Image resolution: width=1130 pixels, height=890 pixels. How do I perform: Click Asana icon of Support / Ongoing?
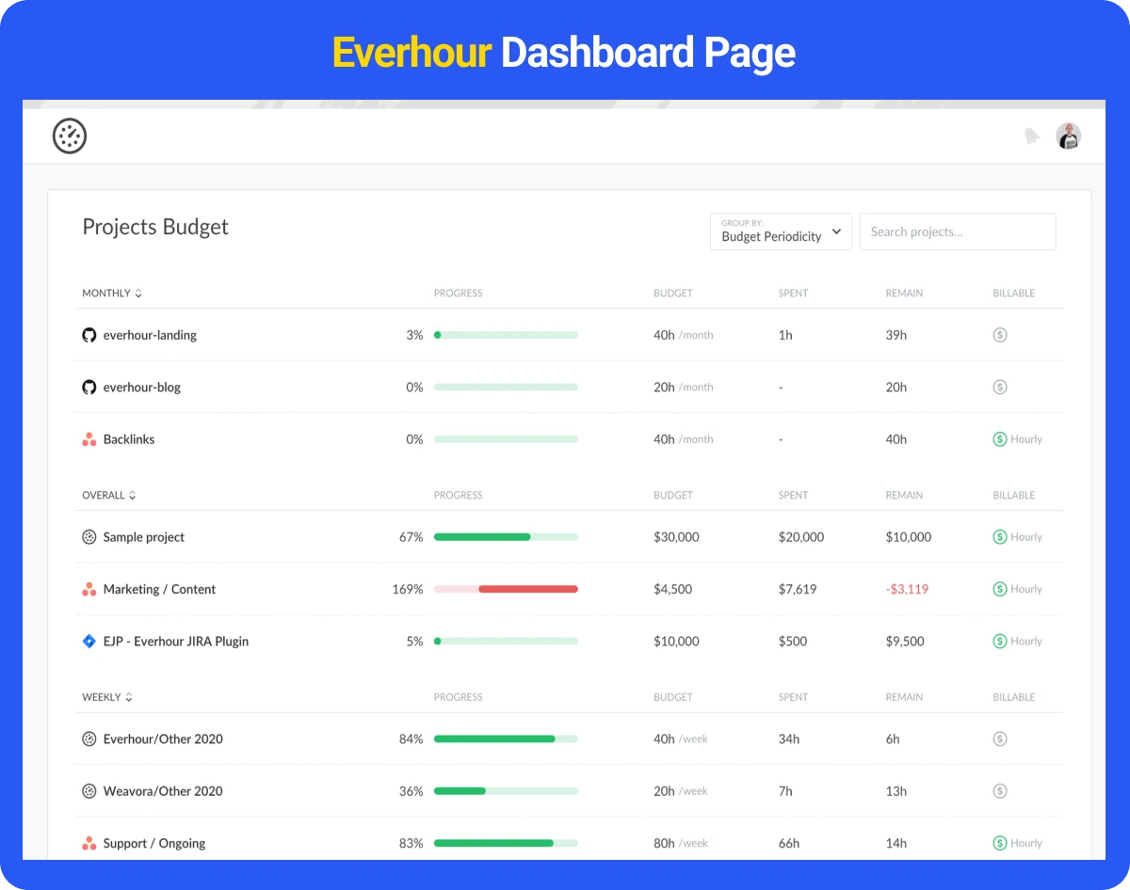(89, 844)
